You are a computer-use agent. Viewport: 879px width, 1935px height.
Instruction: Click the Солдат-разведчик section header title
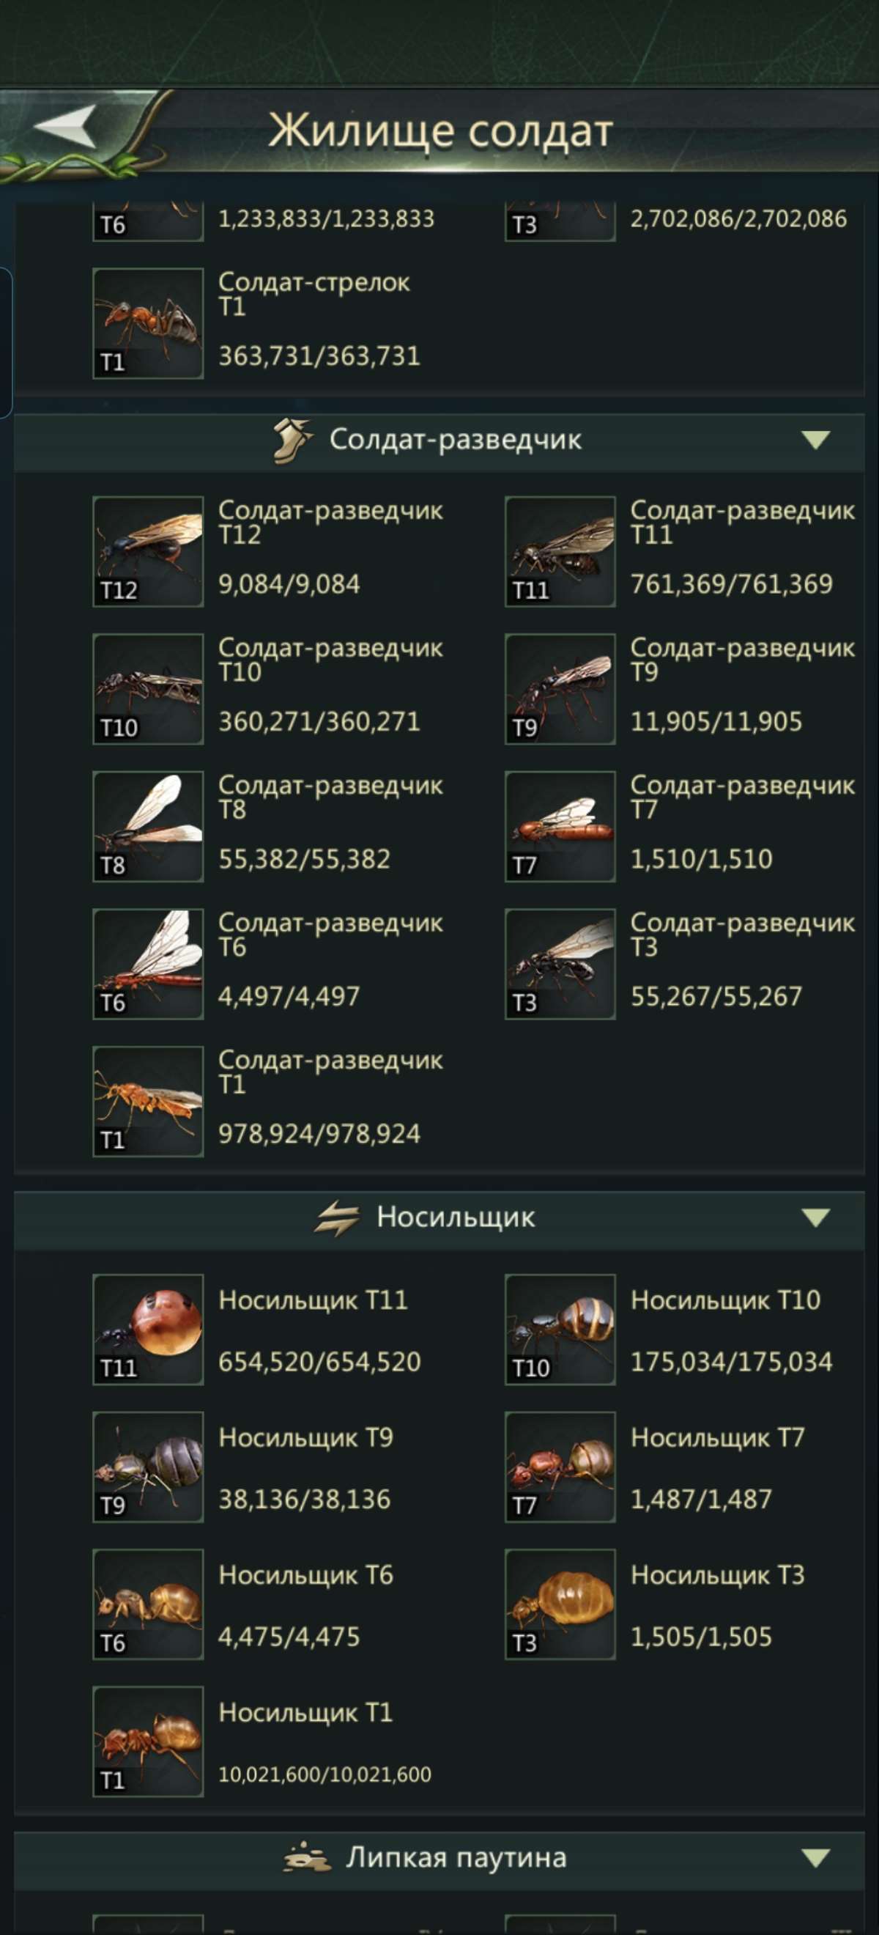point(456,440)
